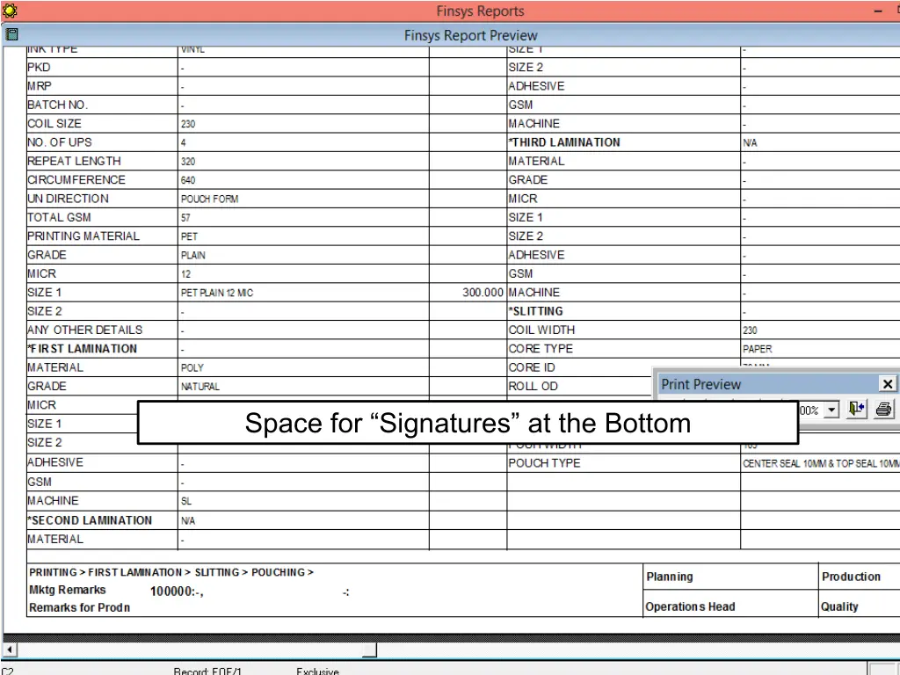The height and width of the screenshot is (675, 900).
Task: Select the 'SL' machine value
Action: click(x=186, y=502)
